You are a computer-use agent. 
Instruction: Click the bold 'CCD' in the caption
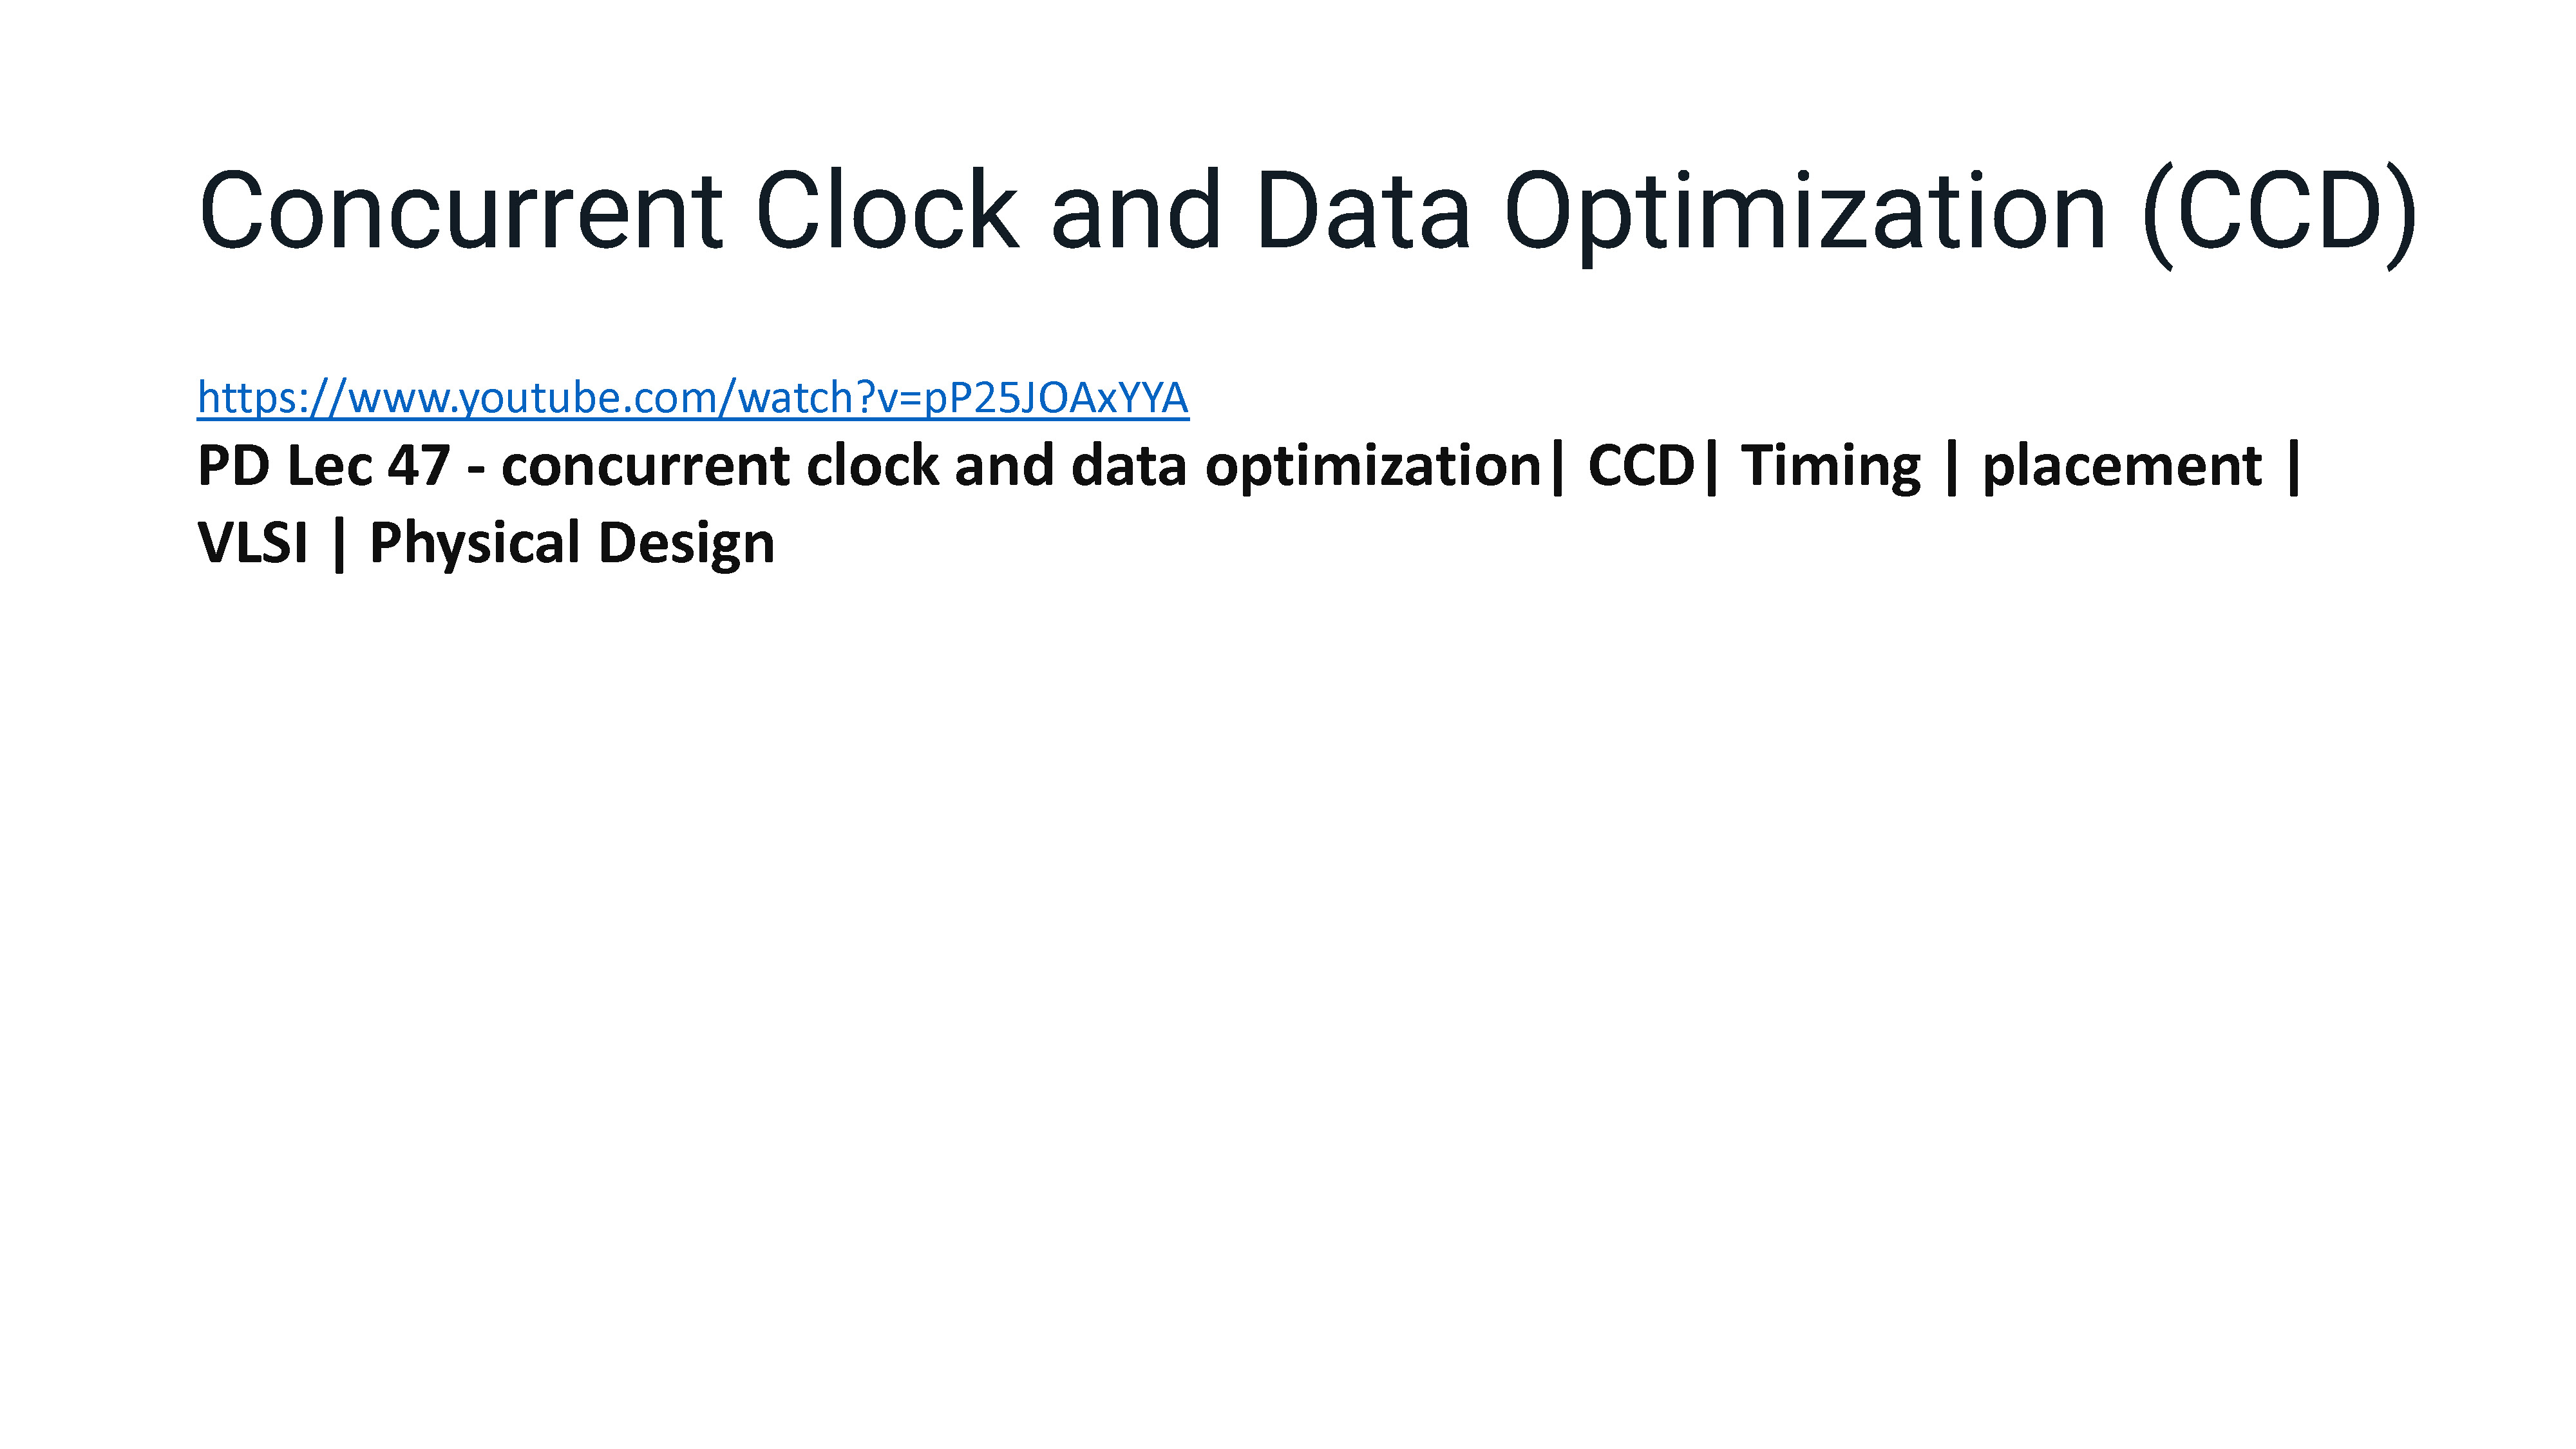pyautogui.click(x=1642, y=466)
